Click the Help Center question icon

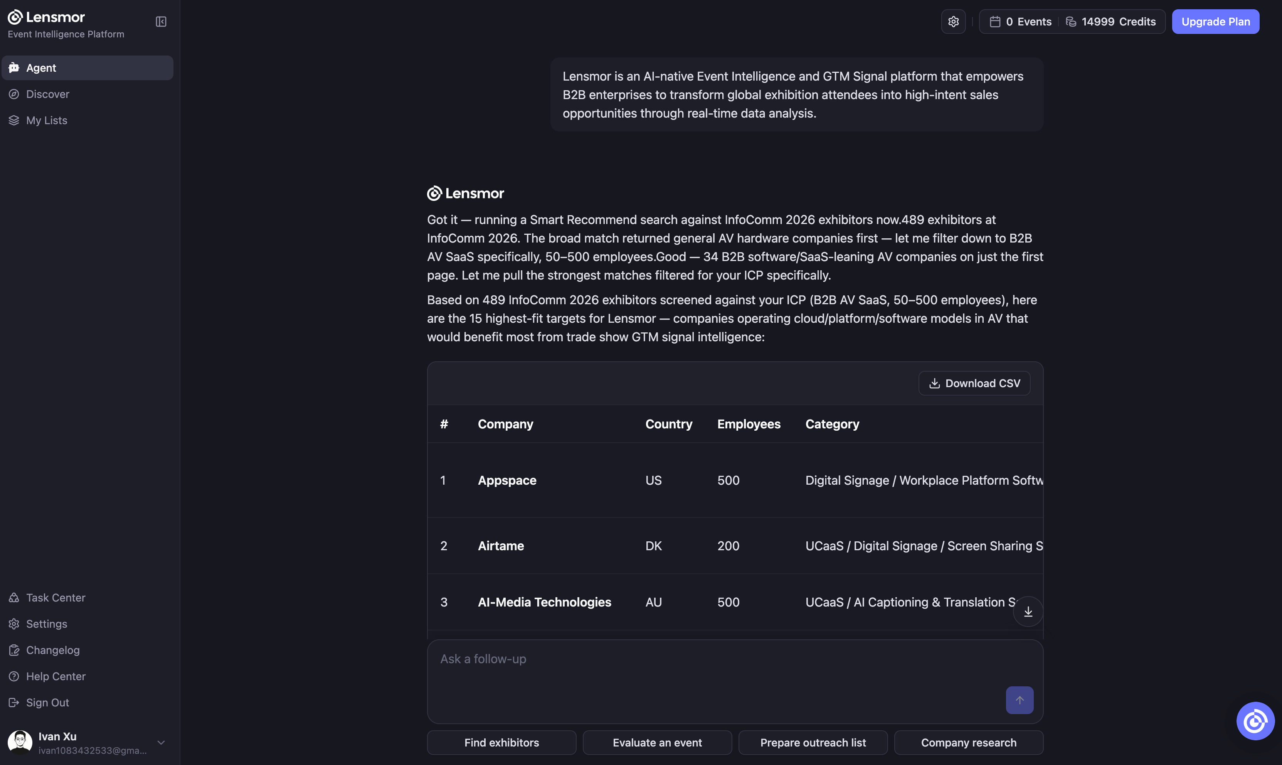(x=14, y=676)
